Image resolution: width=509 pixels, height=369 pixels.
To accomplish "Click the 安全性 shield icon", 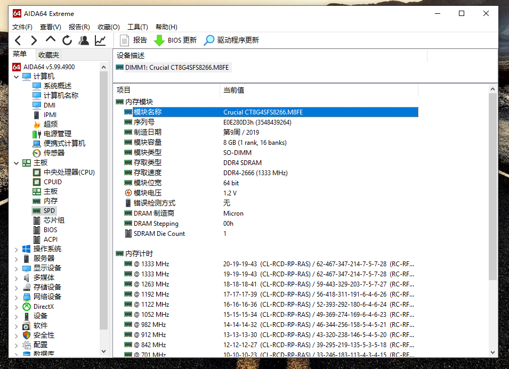I will 27,335.
